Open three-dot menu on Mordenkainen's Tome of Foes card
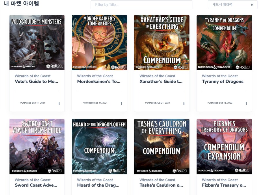 point(122,103)
